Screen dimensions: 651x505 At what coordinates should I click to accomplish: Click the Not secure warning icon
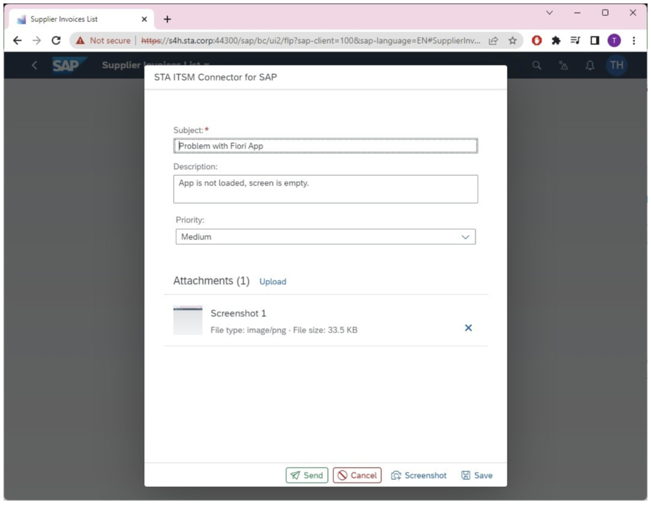tap(80, 40)
